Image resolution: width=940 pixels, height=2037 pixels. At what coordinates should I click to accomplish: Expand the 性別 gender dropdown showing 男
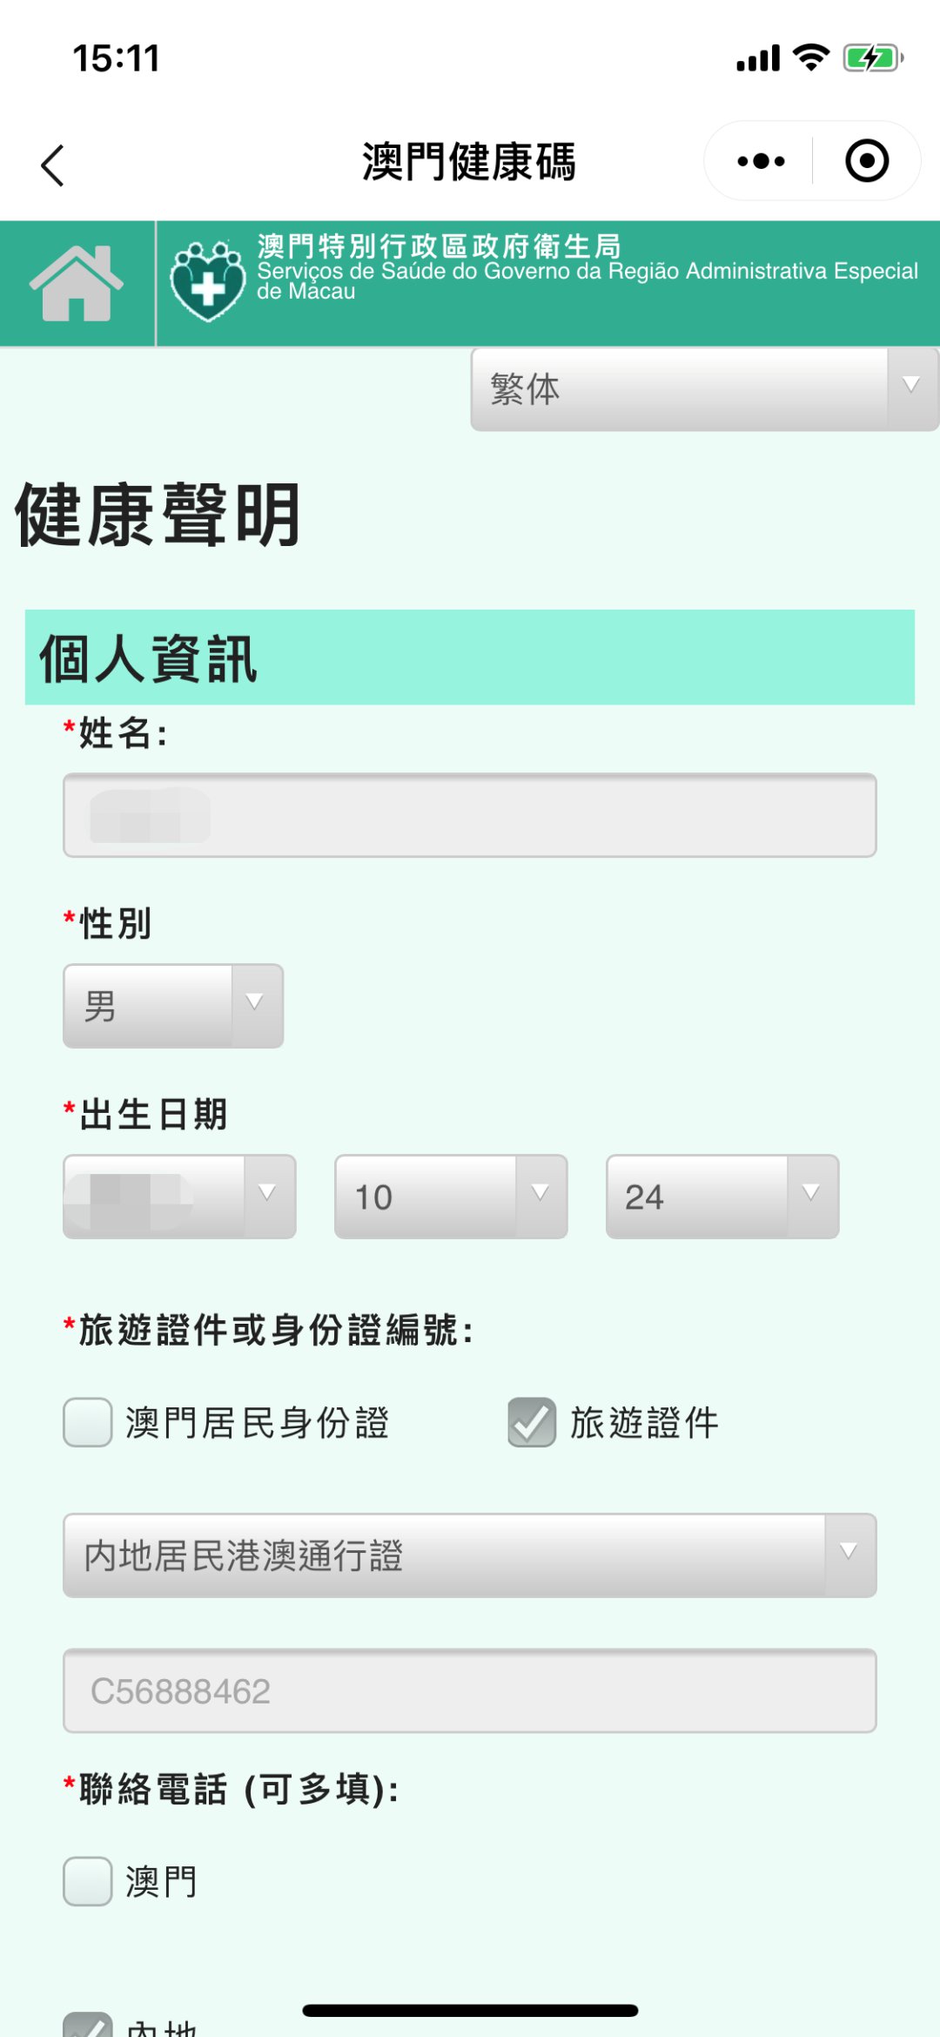(173, 1006)
